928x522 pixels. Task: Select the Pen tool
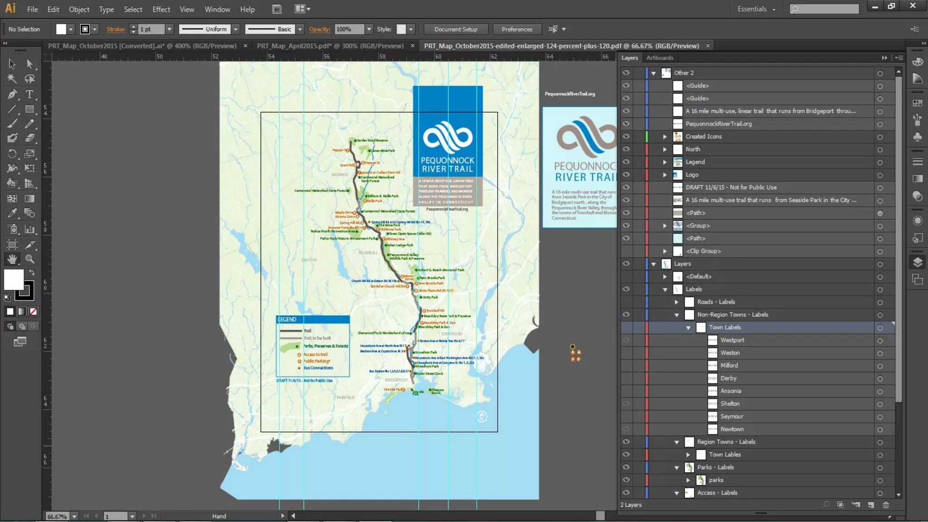click(12, 94)
